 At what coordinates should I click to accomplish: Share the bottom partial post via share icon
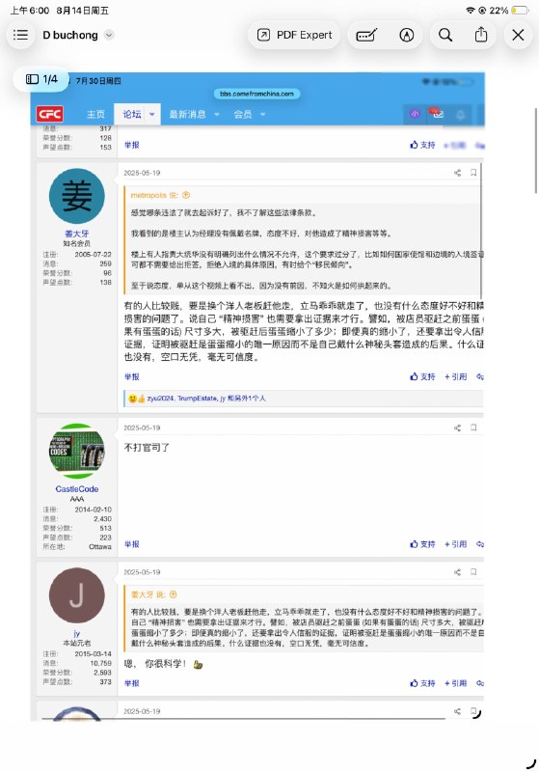pos(457,711)
